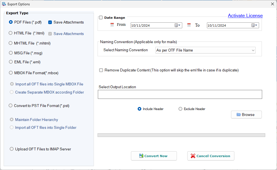This screenshot has width=277, height=170.
Task: Click the Select Output Location text field
Action: point(180,94)
